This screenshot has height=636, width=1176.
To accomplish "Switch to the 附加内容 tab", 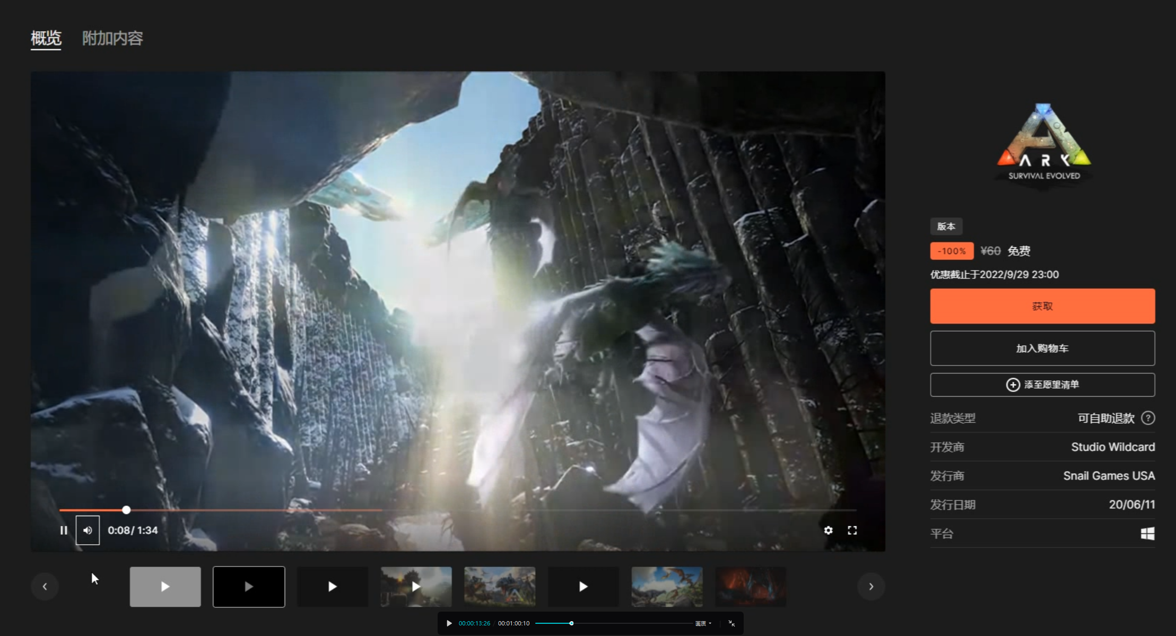I will pos(112,38).
